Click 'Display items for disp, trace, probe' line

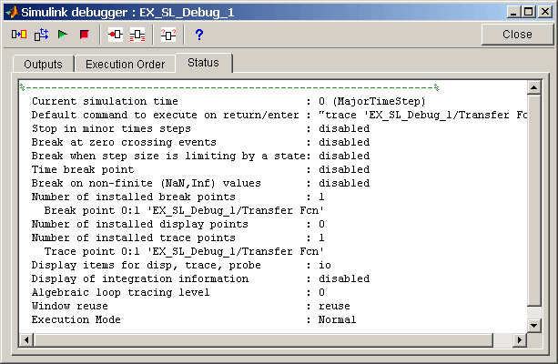tap(181, 265)
